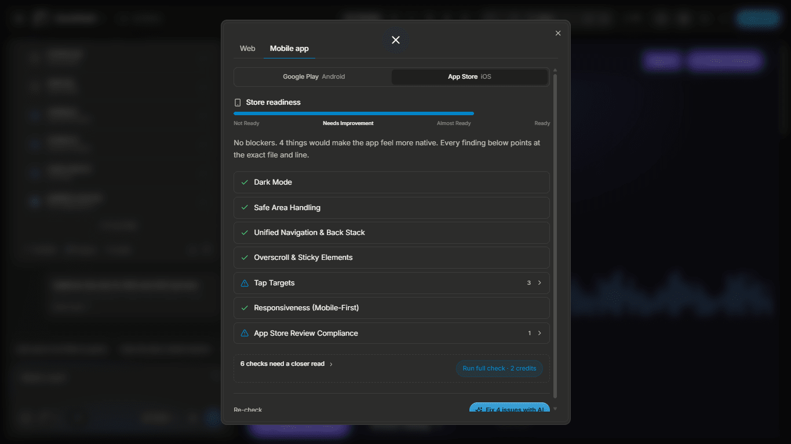Click the warning triangle on App Store Review Compliance
Screen dimensions: 791x444
245,333
